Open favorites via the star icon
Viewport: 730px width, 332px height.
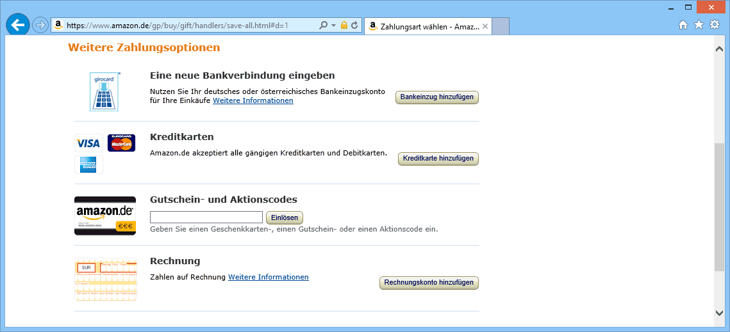click(x=699, y=25)
